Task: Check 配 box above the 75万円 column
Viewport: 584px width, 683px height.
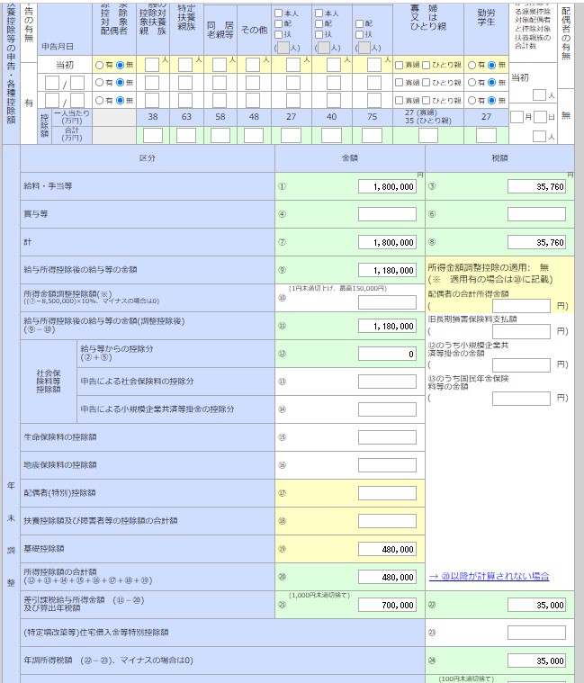Action: [x=360, y=23]
